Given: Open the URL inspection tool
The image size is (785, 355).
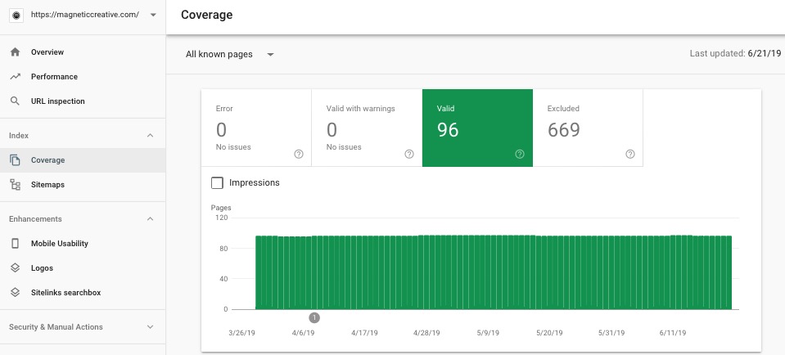Looking at the screenshot, I should click(57, 101).
